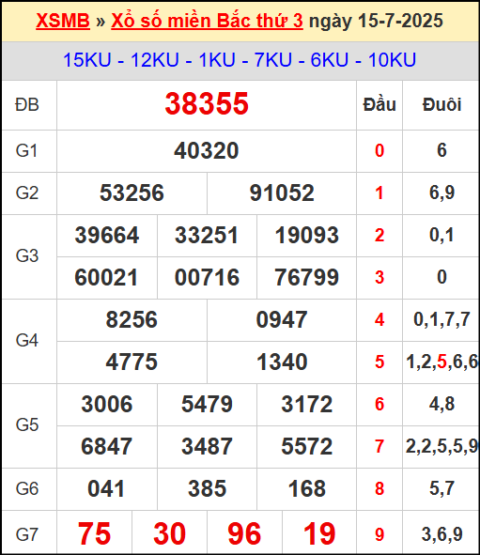Click G6 number 385
The image size is (480, 555).
coord(207,489)
